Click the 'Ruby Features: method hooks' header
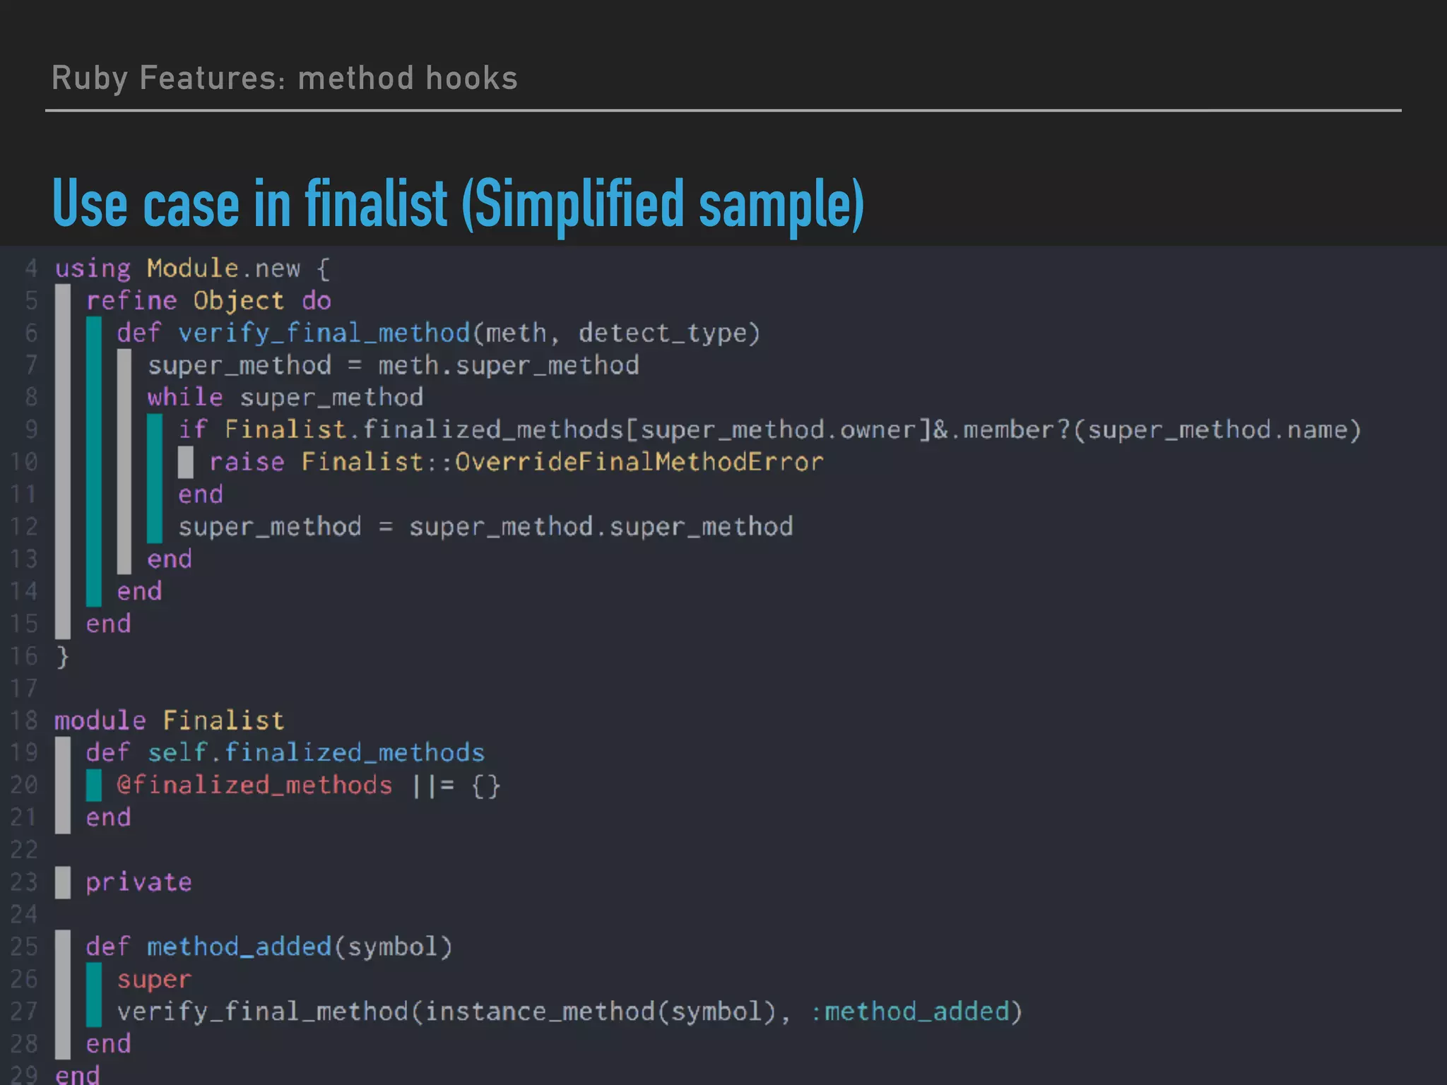Screen dimensions: 1447x1085 coord(285,78)
